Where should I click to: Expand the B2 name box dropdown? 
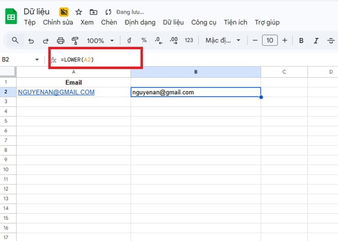click(37, 59)
